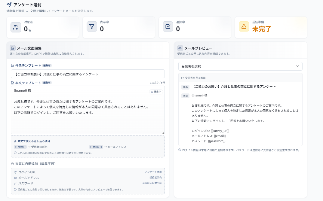Click the eye icon beside メールプレビュー heading

pyautogui.click(x=180, y=48)
